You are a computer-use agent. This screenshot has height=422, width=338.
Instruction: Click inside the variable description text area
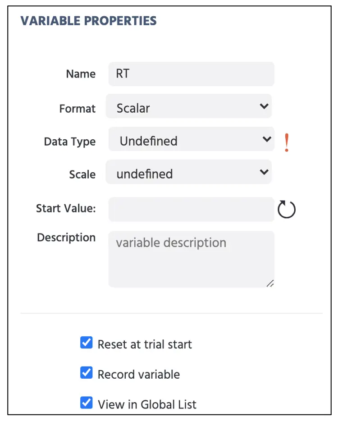pos(192,259)
